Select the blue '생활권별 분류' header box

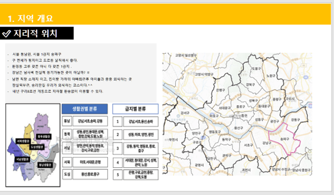coord(85,109)
